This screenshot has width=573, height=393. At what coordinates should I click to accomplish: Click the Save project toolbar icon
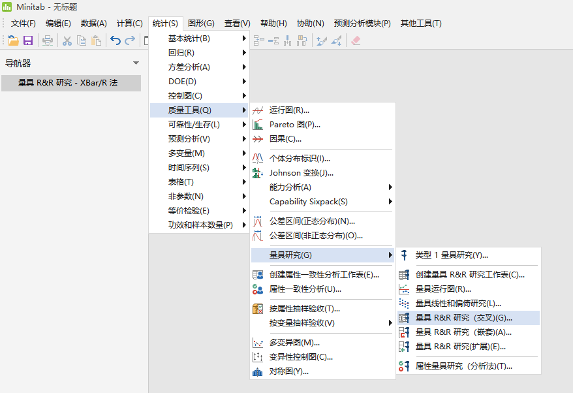pos(28,40)
